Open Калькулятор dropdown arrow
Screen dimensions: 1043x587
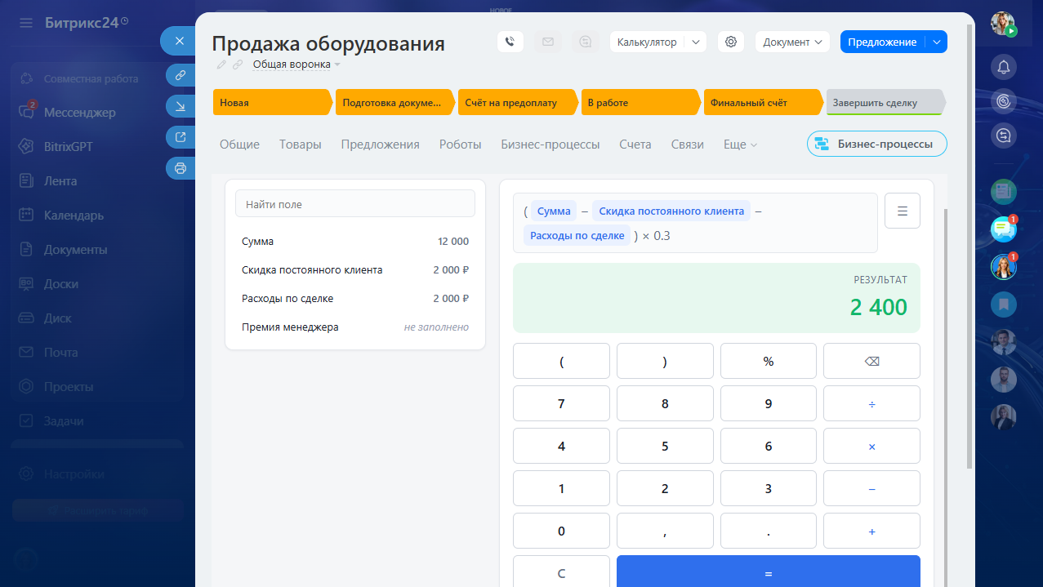point(695,42)
